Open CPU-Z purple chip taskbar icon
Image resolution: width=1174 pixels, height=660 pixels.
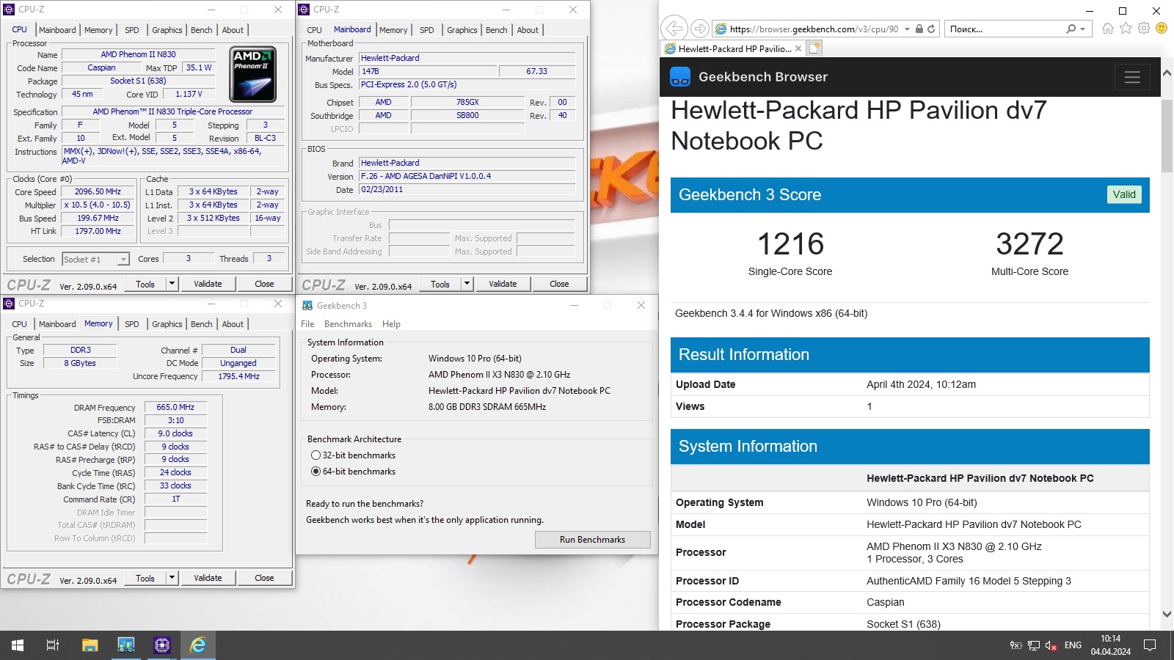pos(161,645)
